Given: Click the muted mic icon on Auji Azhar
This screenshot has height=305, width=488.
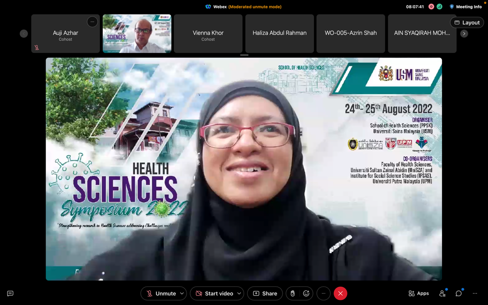Looking at the screenshot, I should coord(37,47).
